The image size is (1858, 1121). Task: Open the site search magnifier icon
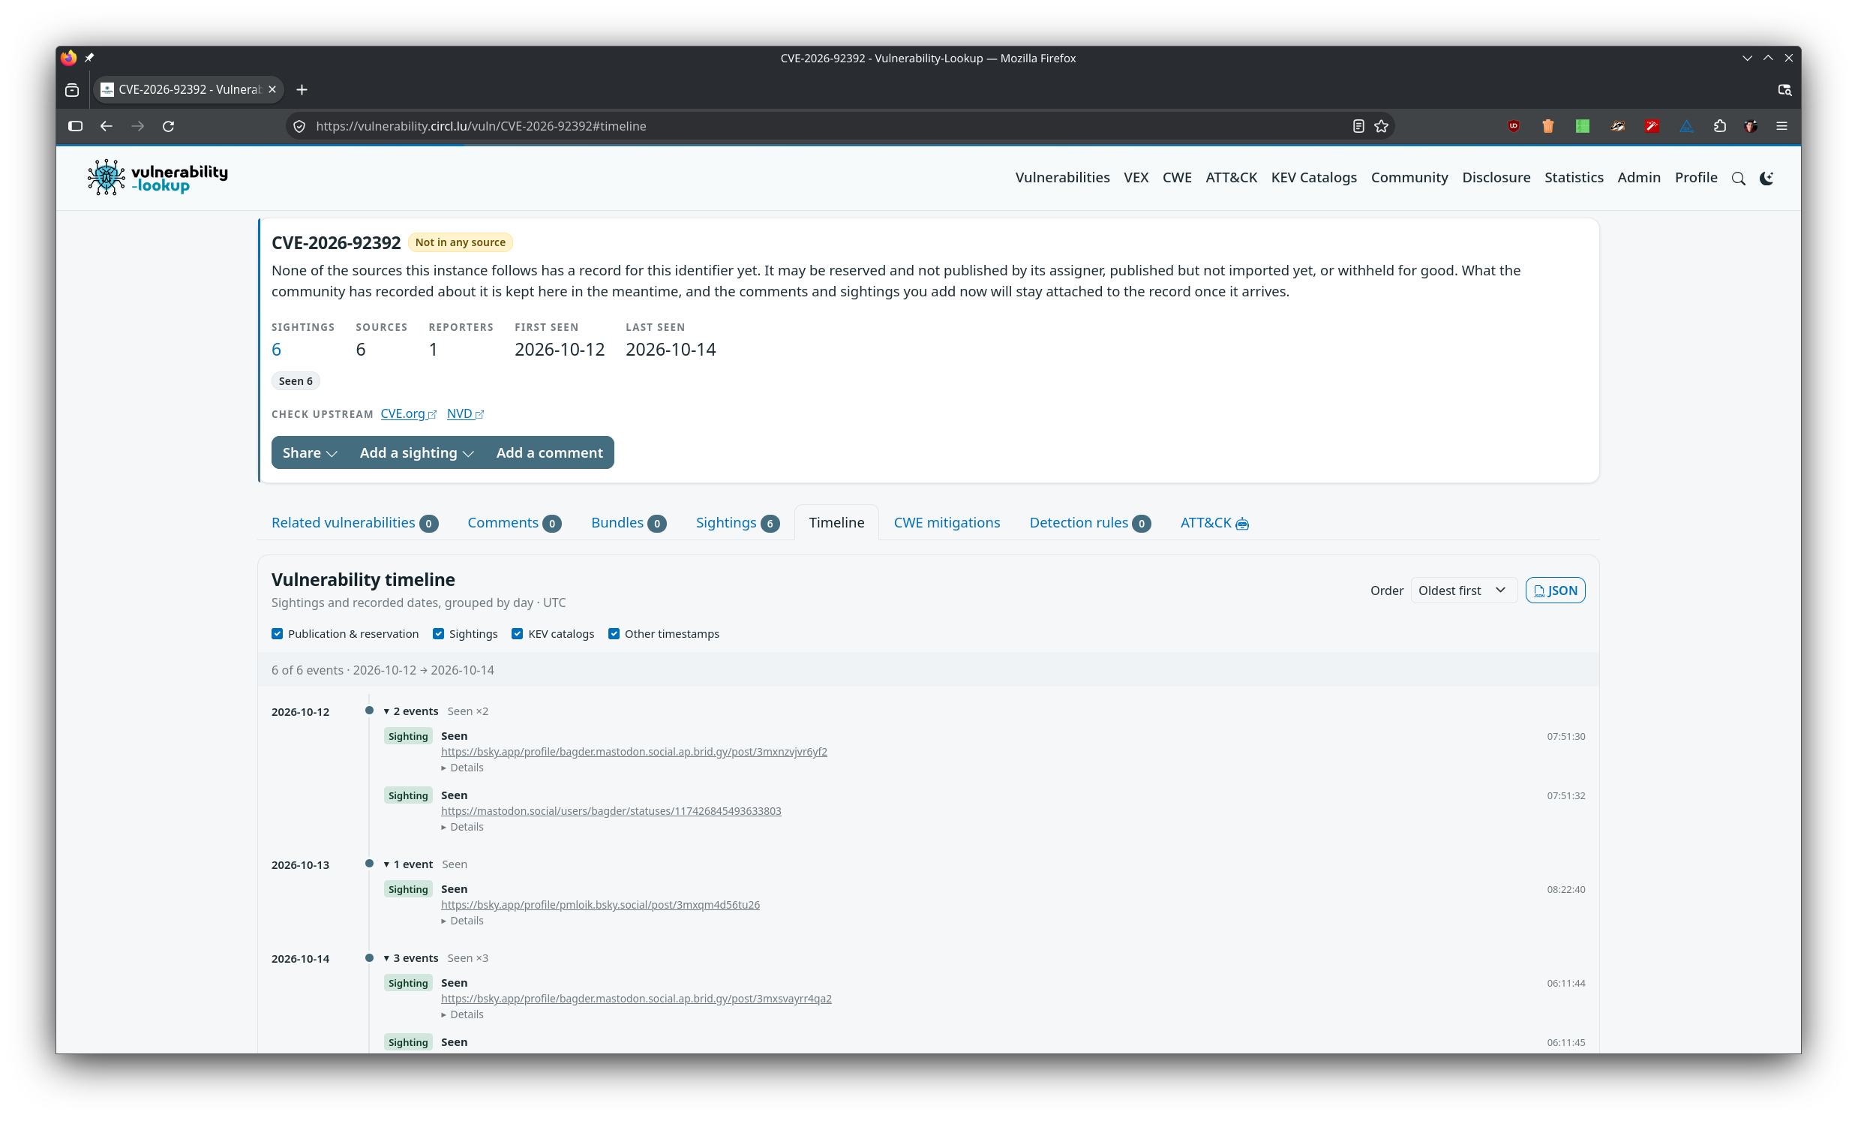click(x=1738, y=179)
